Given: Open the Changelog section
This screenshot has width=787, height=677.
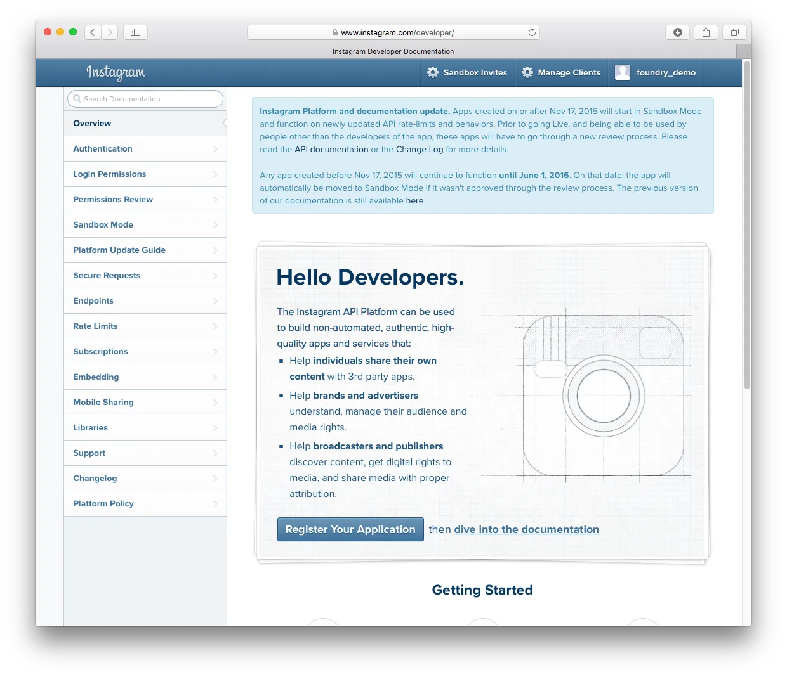Looking at the screenshot, I should [x=145, y=479].
